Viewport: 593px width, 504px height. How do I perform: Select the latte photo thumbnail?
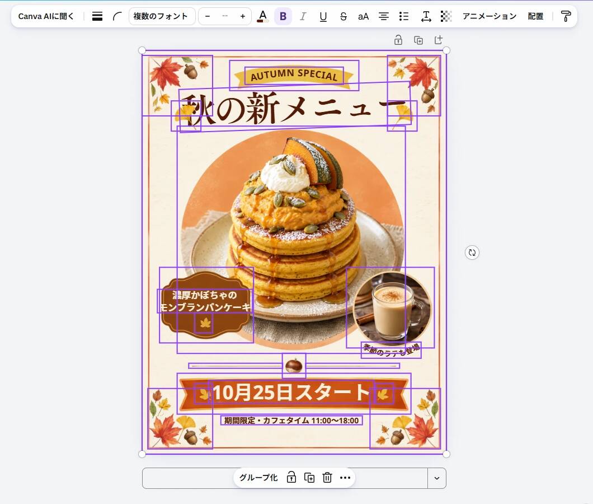(x=392, y=307)
